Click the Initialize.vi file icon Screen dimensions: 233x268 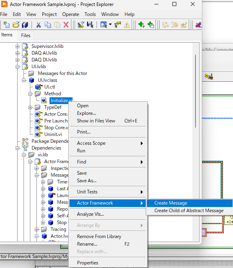tap(44, 100)
